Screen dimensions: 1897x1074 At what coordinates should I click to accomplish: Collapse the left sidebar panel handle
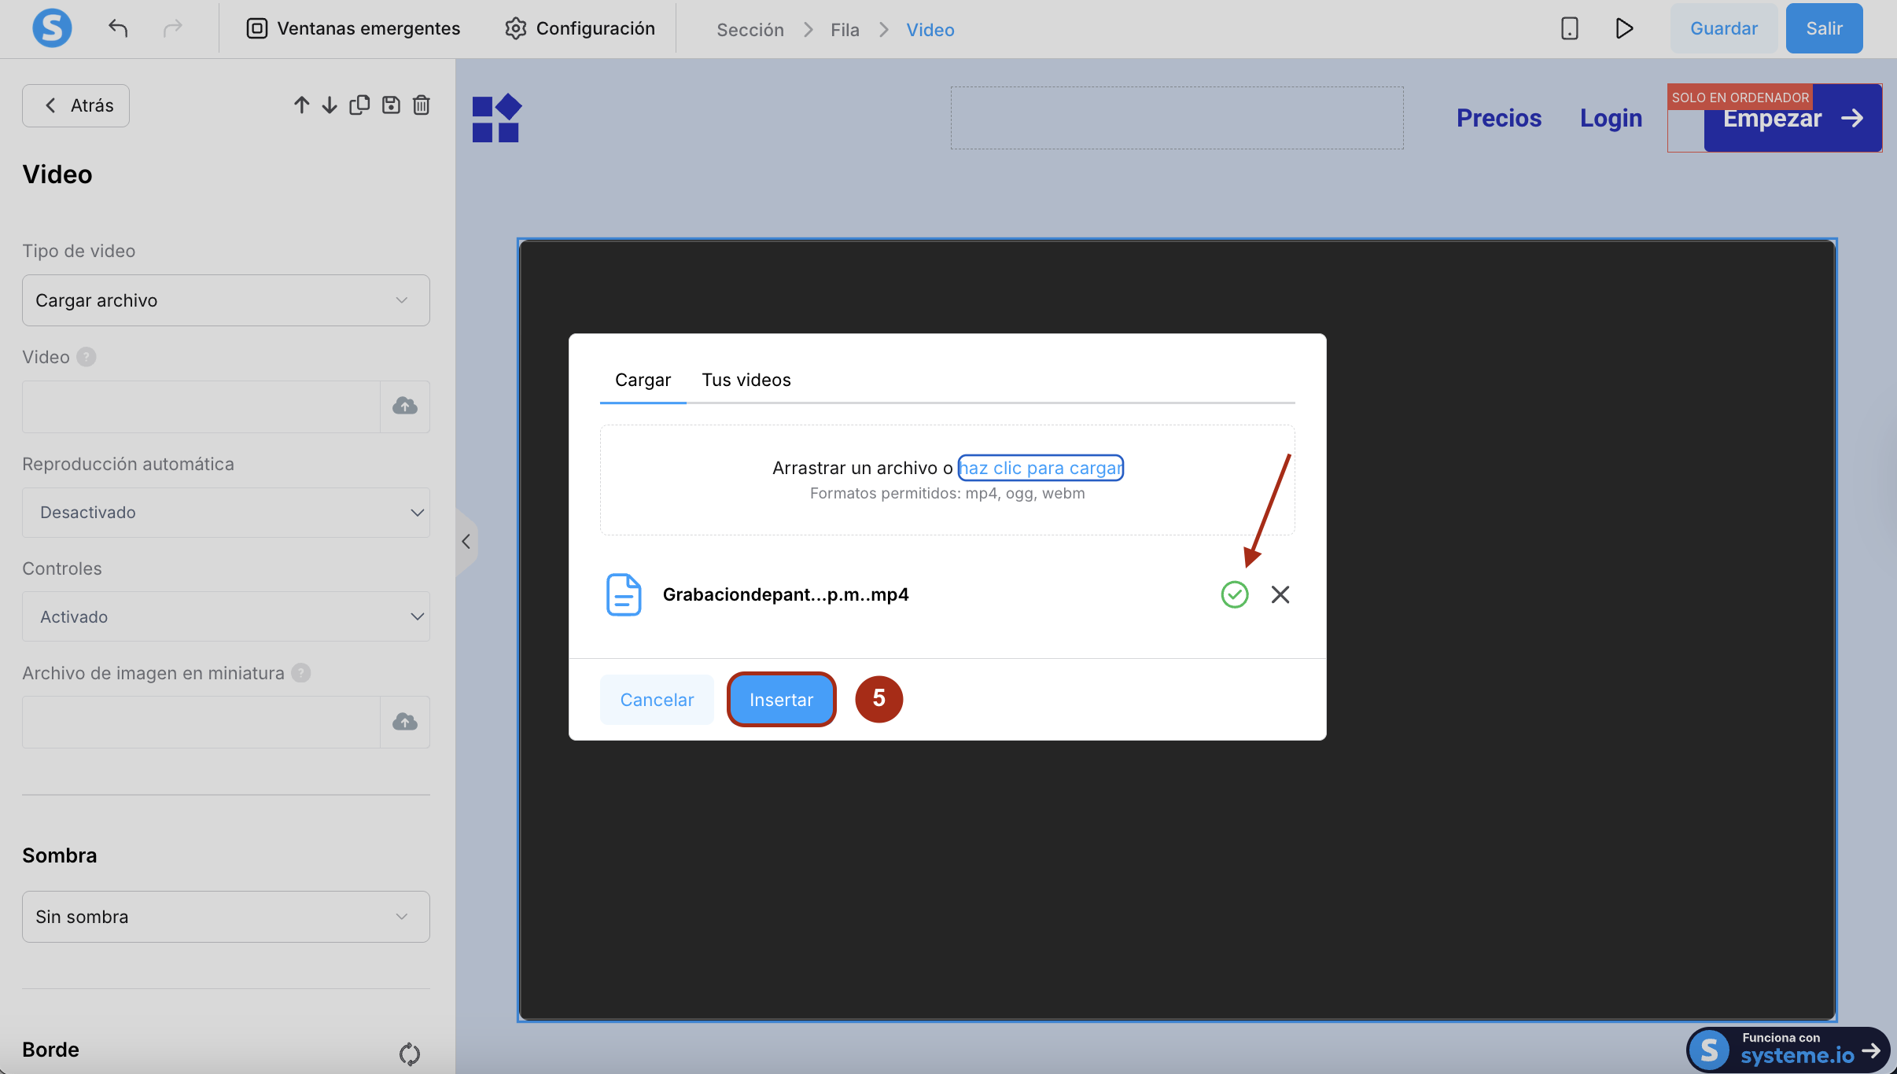pyautogui.click(x=466, y=542)
